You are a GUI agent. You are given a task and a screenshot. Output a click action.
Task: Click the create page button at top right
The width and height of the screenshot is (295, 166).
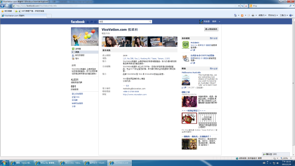[x=211, y=29]
